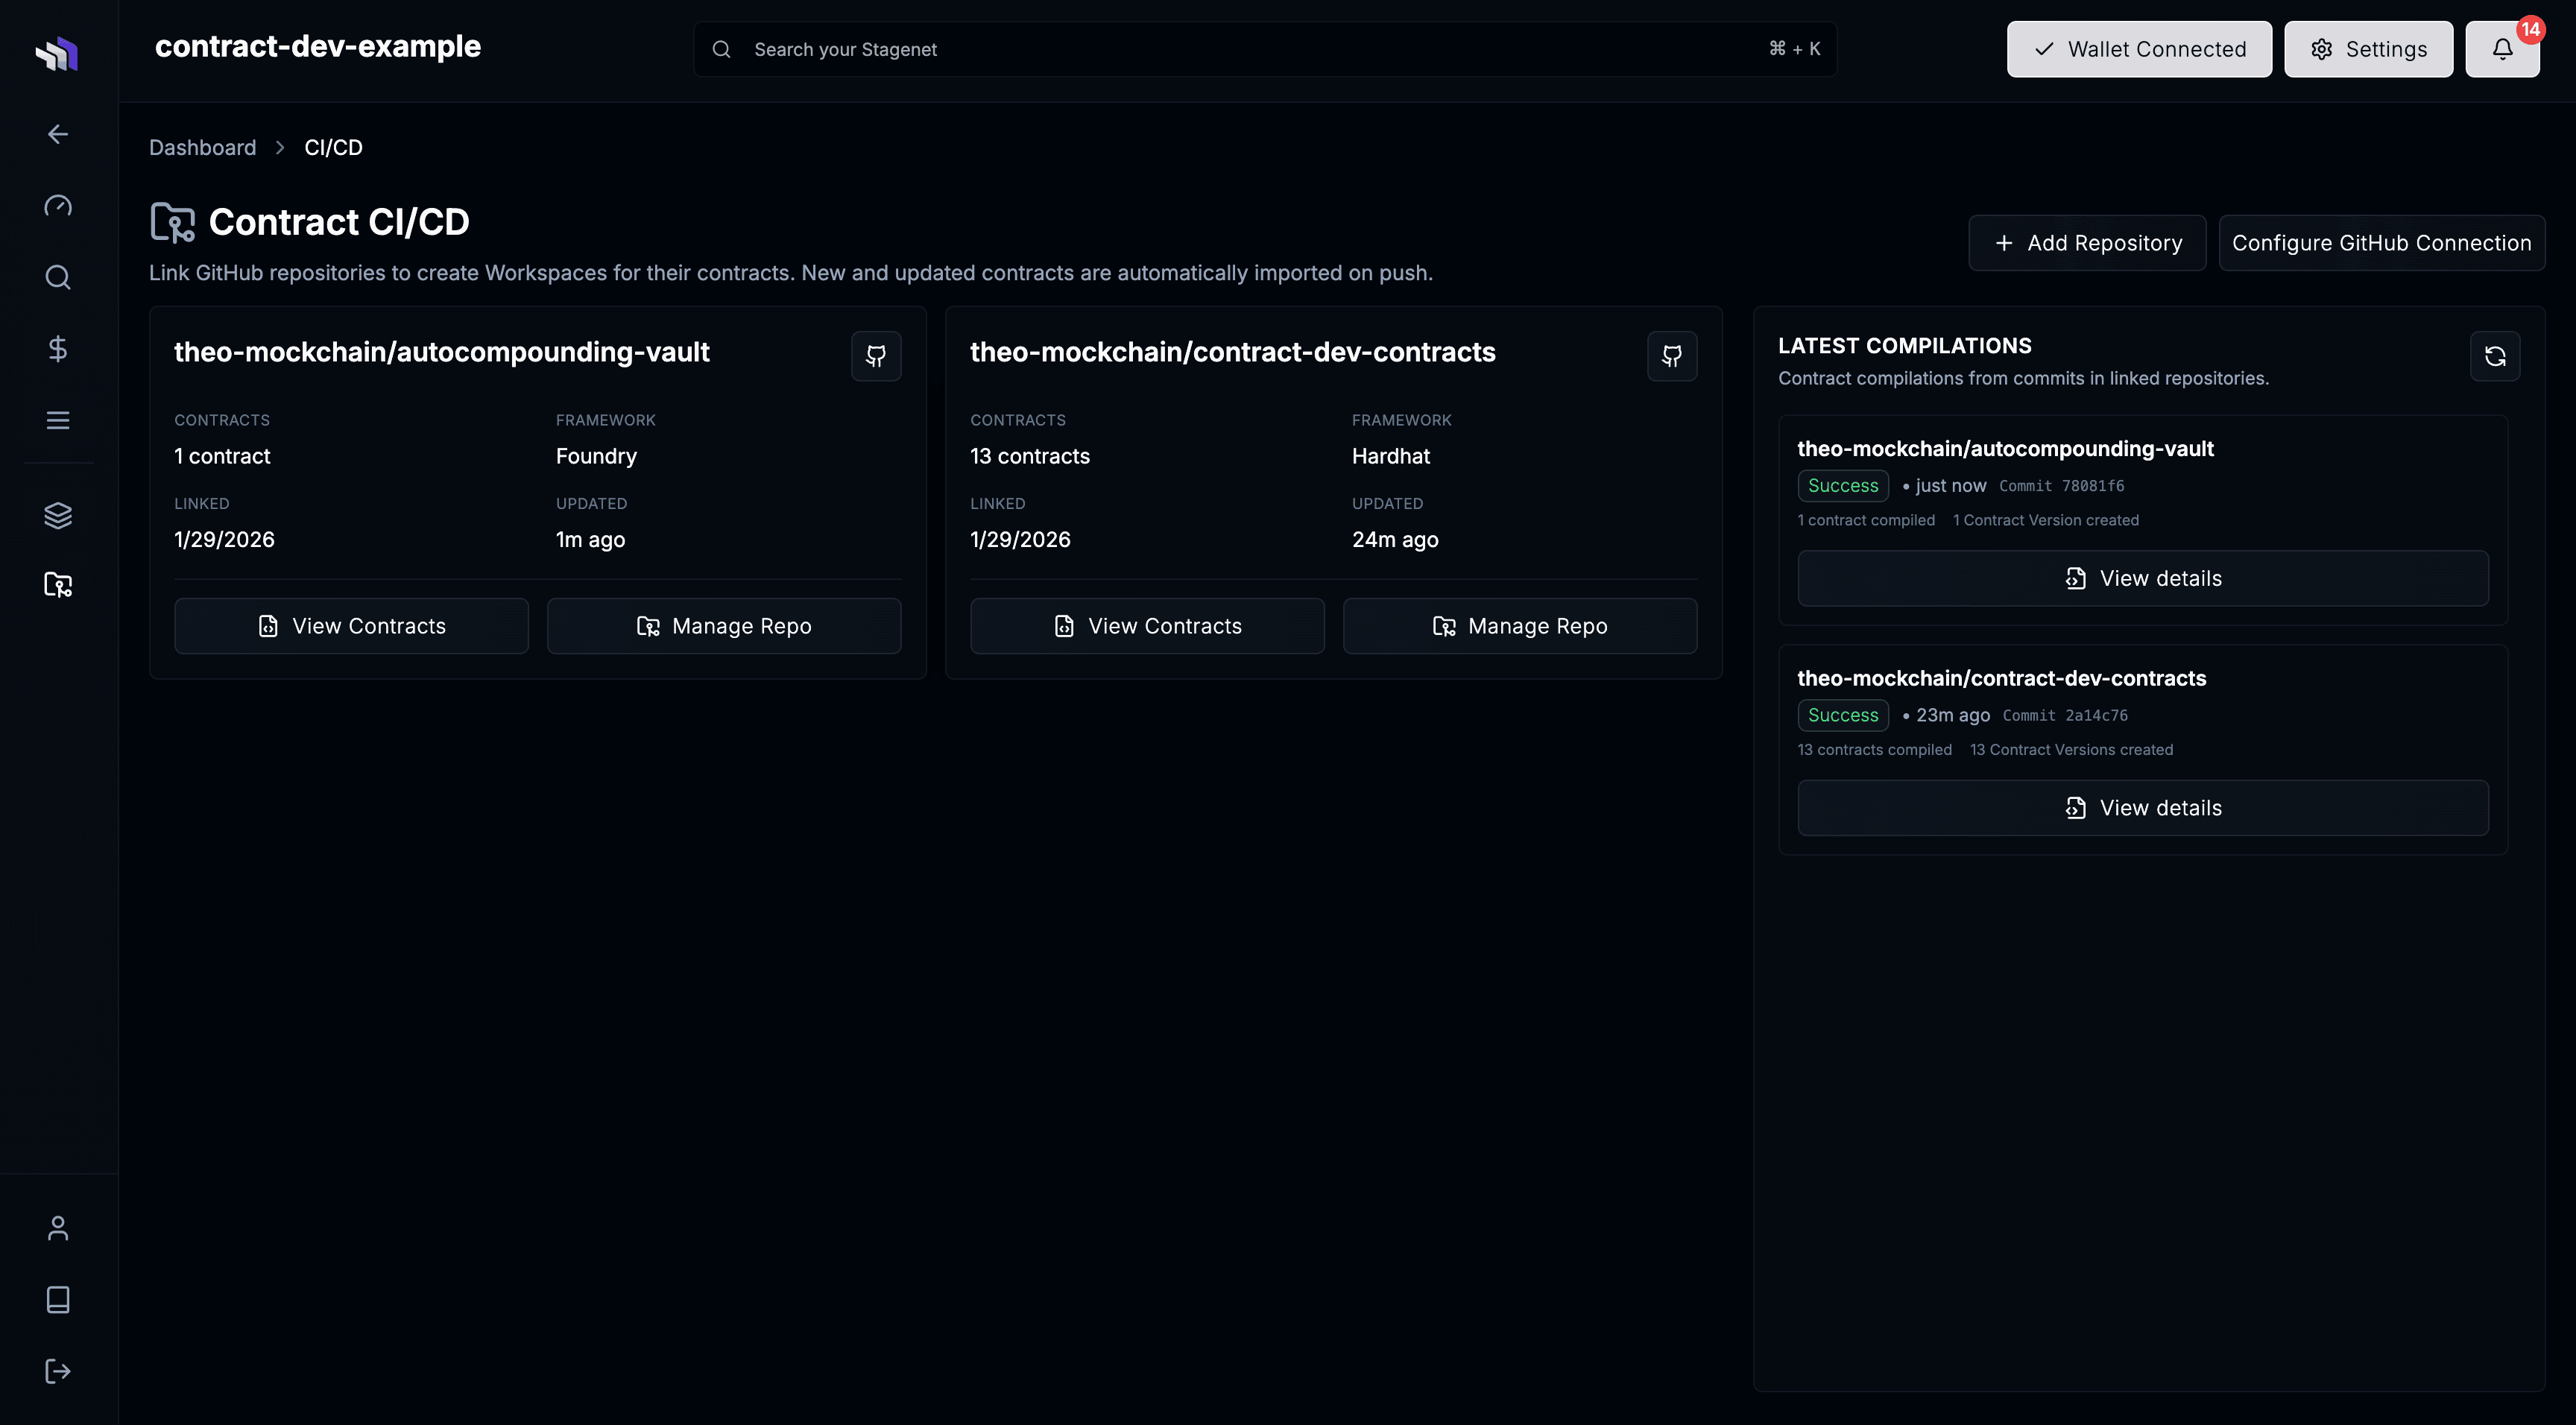Refresh the Latest Compilations list

[2494, 356]
